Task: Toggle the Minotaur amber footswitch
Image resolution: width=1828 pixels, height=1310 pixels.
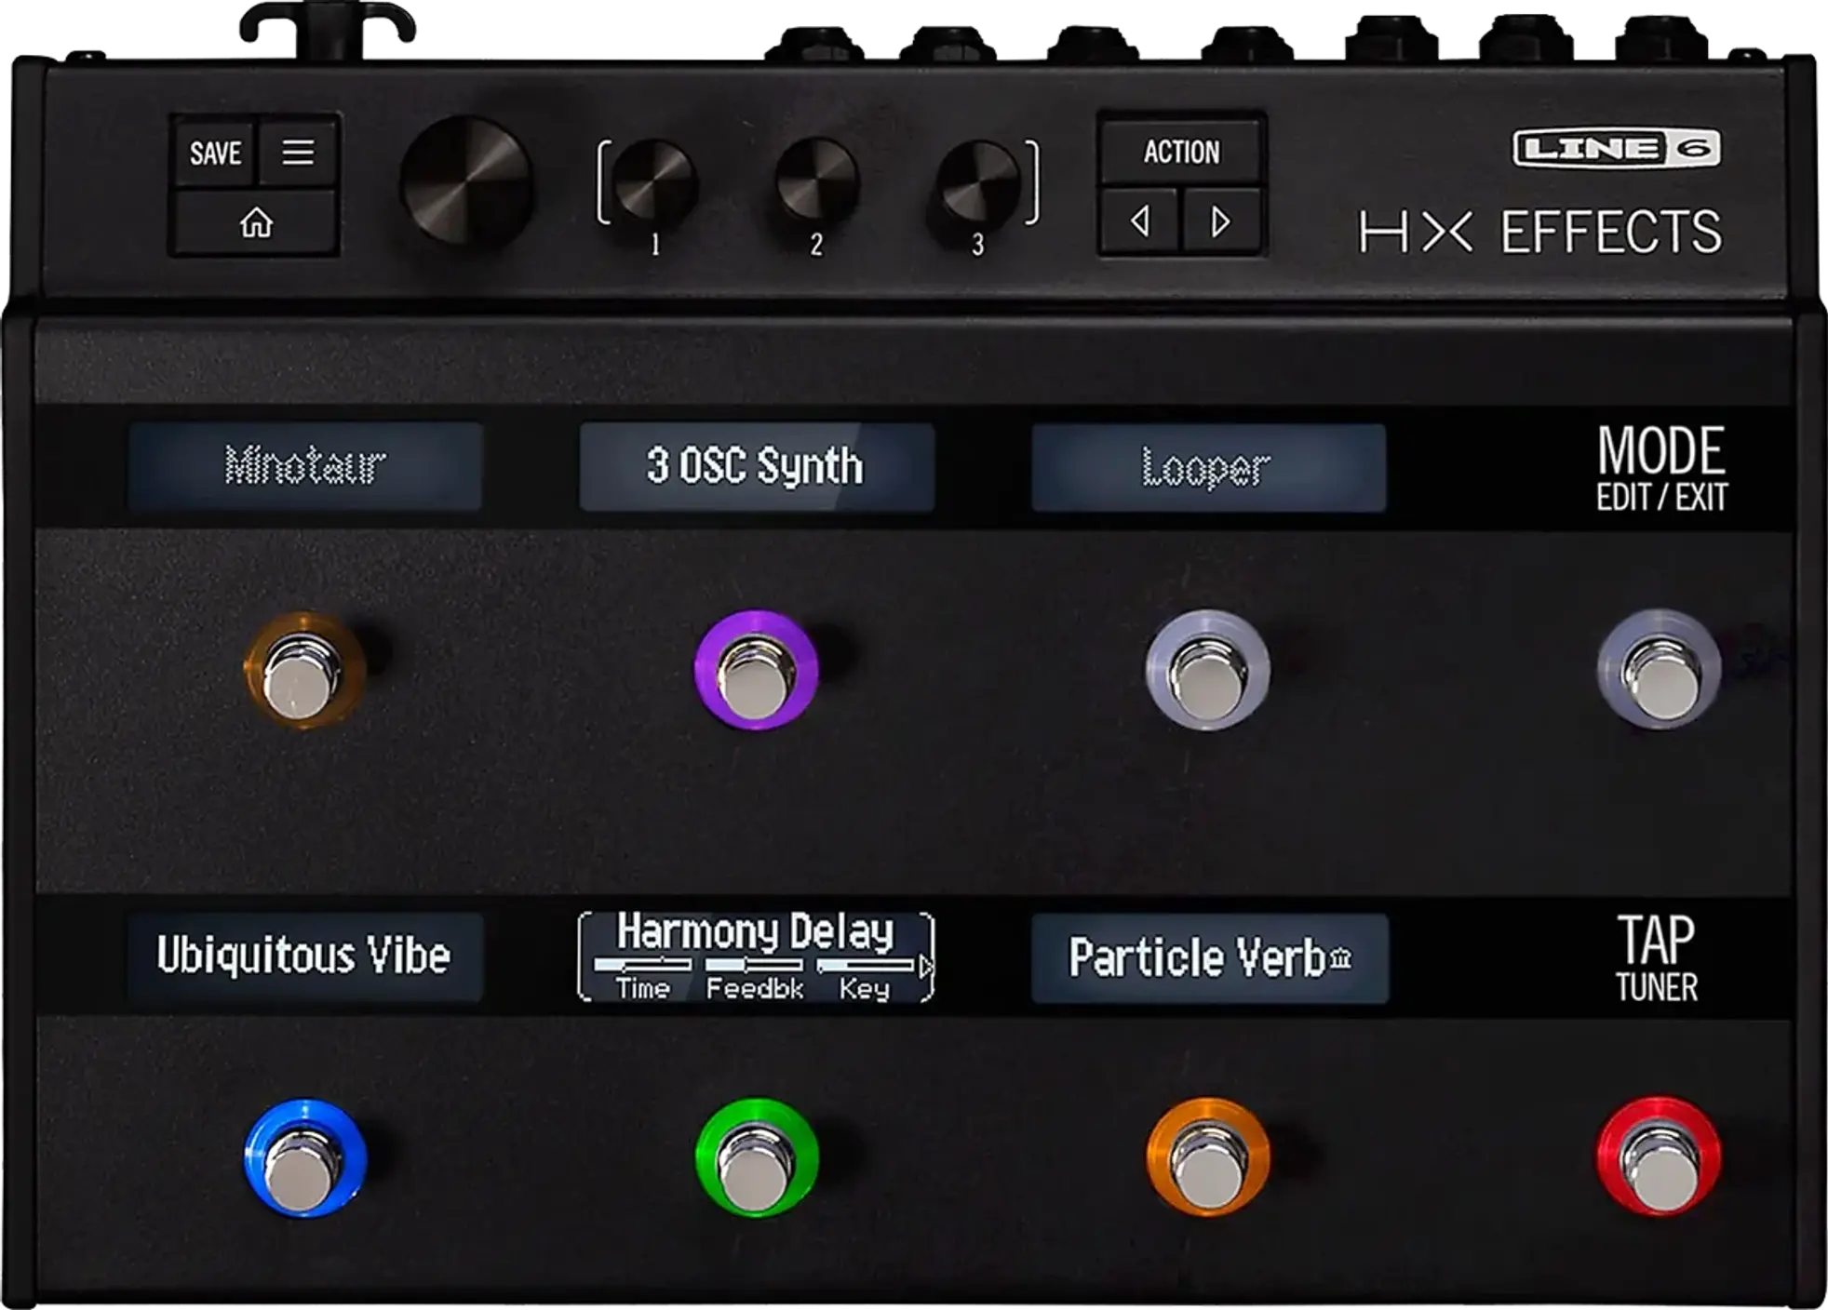Action: (x=303, y=670)
